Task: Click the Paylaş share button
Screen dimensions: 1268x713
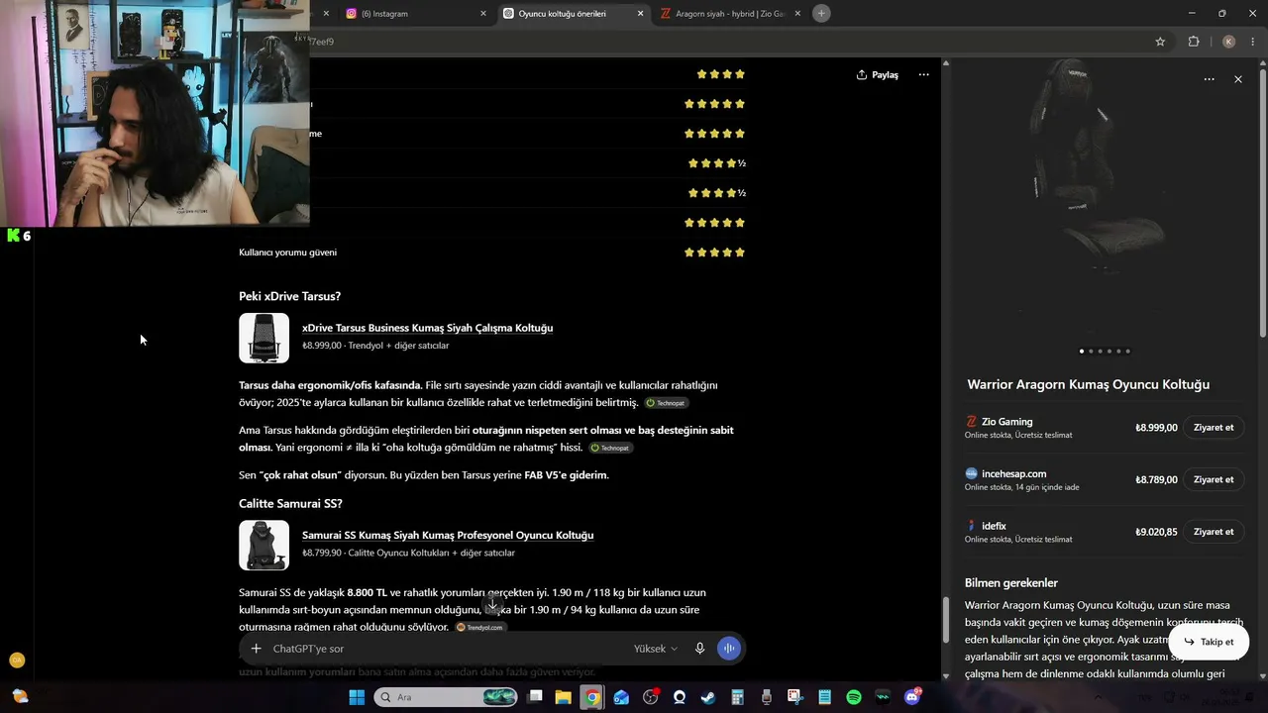Action: [x=878, y=75]
